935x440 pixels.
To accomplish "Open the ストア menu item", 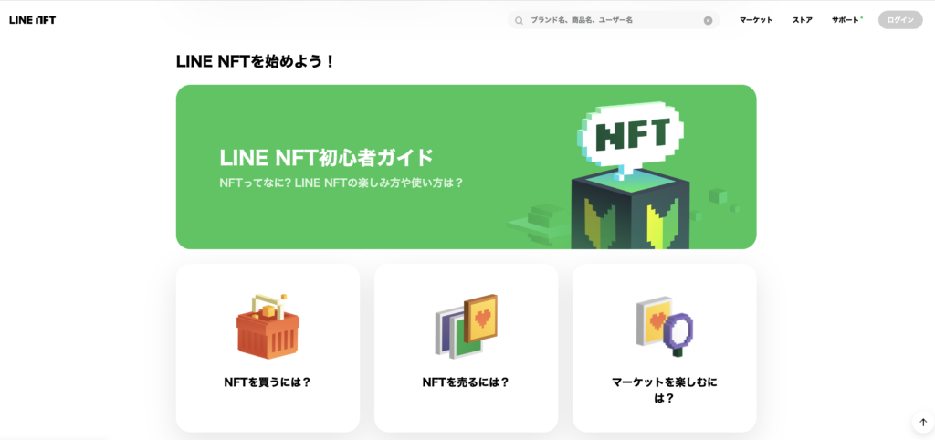I will (802, 20).
